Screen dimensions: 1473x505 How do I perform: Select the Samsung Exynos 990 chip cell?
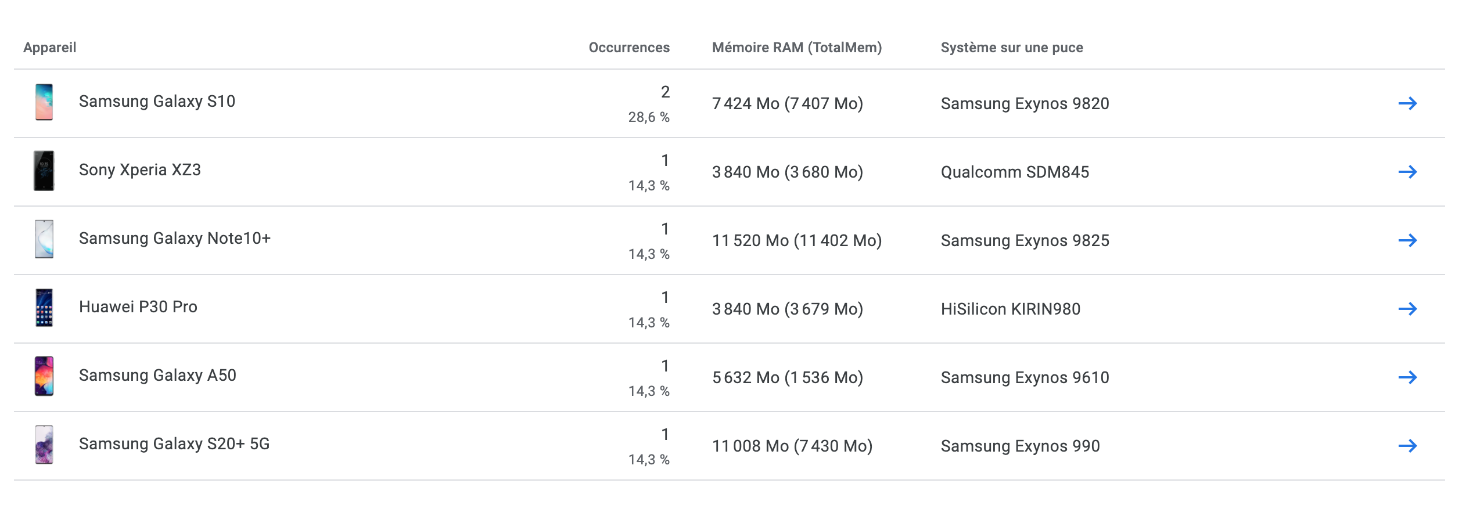click(x=1020, y=446)
